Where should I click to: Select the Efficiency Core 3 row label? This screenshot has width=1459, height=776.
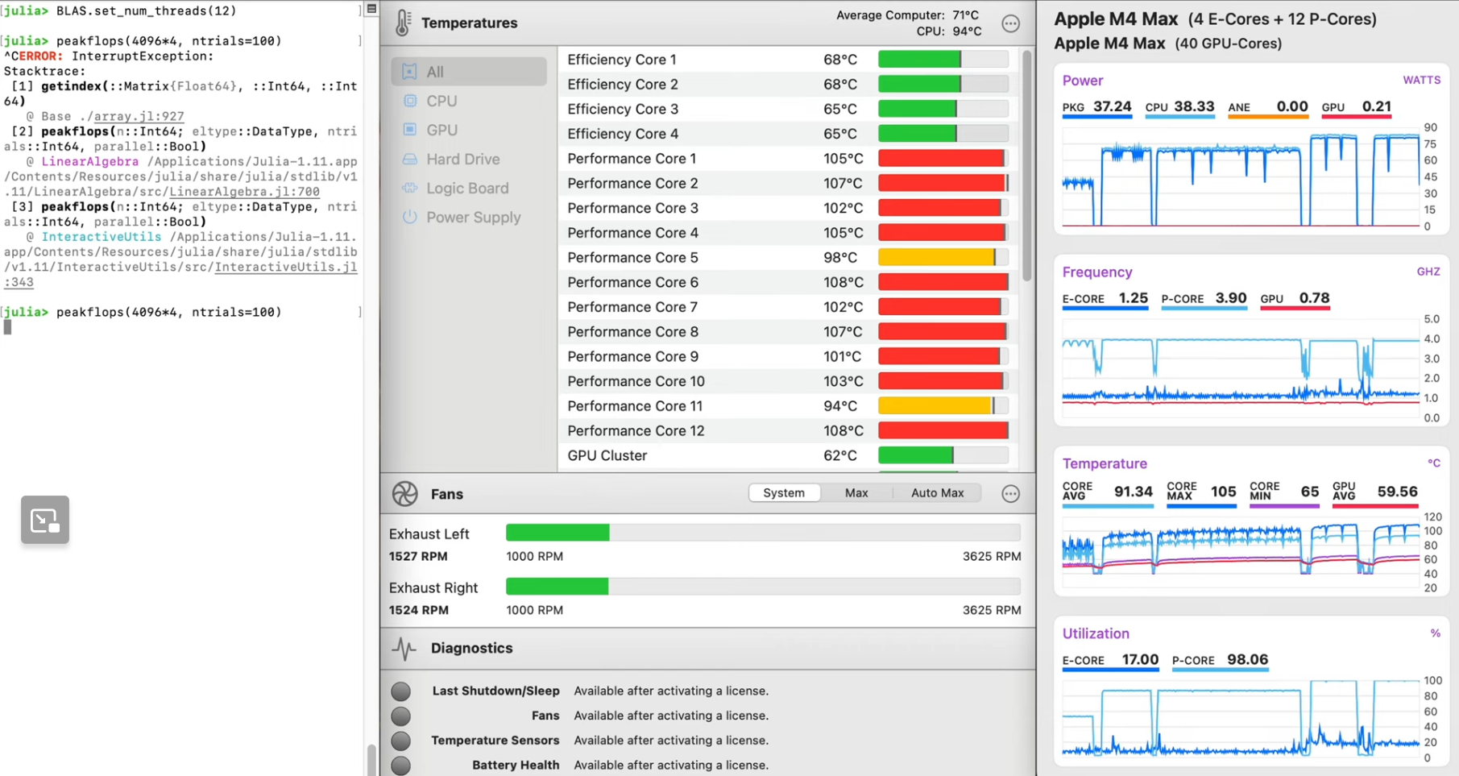[623, 110]
